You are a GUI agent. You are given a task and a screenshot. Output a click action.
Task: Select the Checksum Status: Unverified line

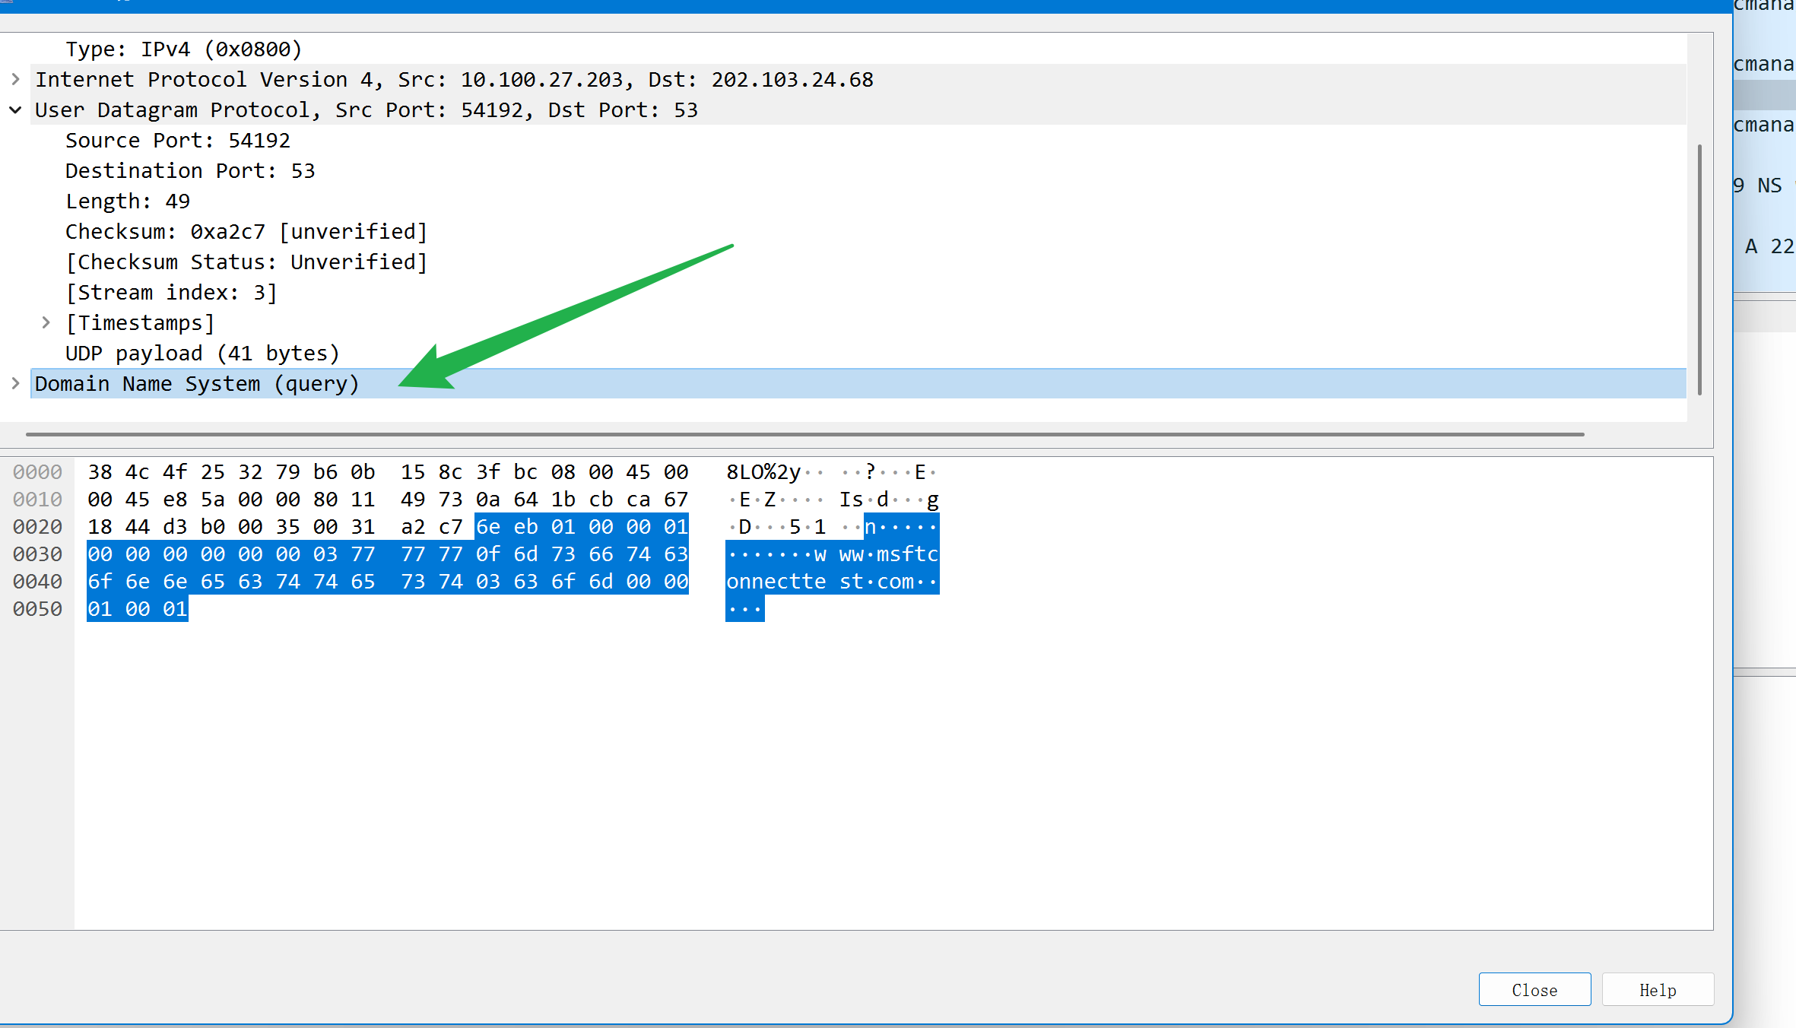click(246, 262)
